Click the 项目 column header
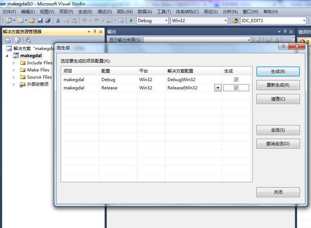 [x=80, y=71]
